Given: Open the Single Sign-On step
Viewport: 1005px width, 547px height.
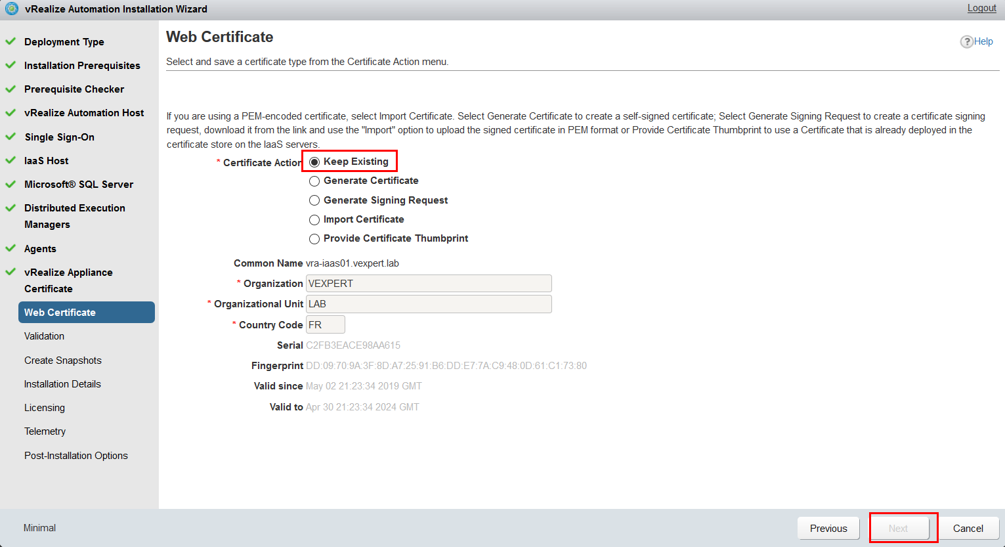Looking at the screenshot, I should click(59, 137).
